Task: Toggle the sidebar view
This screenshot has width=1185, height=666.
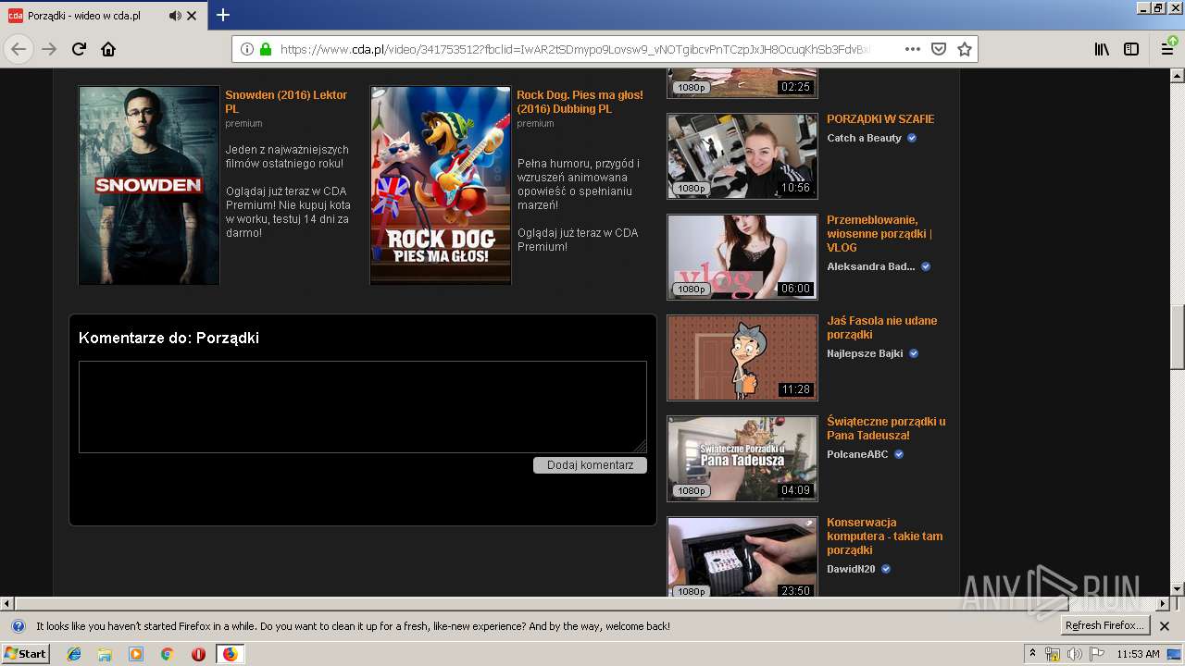Action: [x=1131, y=49]
